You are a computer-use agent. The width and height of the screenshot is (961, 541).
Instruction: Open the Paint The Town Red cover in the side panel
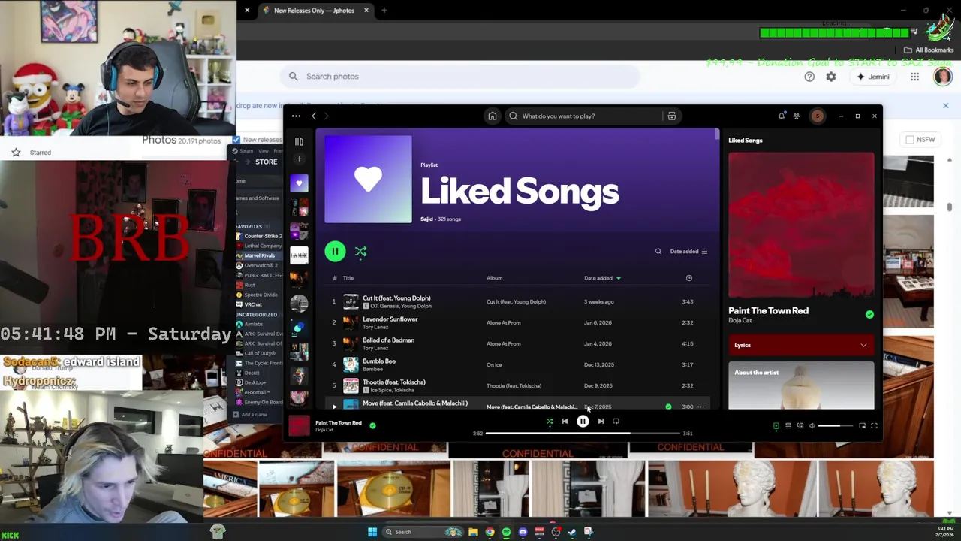coord(801,225)
